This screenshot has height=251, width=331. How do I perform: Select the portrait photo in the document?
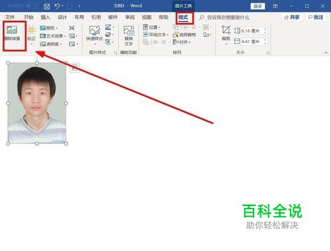pyautogui.click(x=37, y=103)
